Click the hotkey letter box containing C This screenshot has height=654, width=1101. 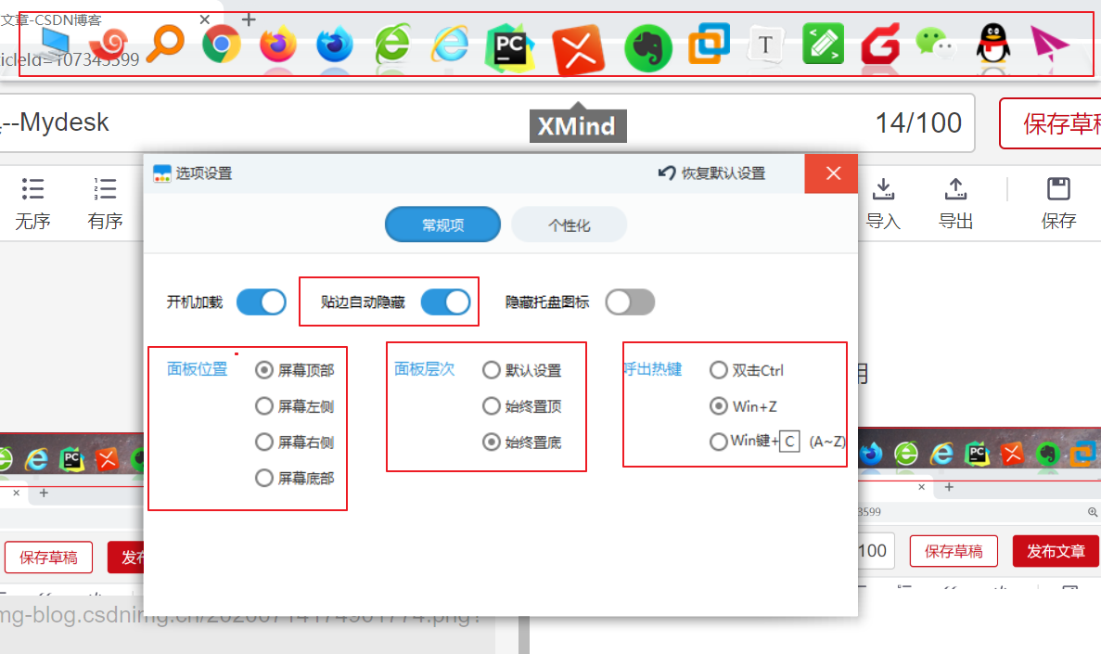(789, 442)
